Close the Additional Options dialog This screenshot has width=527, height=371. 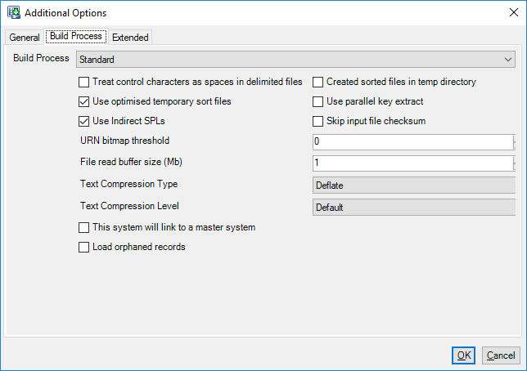tap(514, 12)
